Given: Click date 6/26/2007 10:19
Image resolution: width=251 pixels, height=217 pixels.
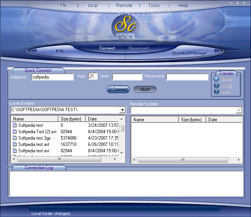Looking at the screenshot, I should tap(103, 144).
